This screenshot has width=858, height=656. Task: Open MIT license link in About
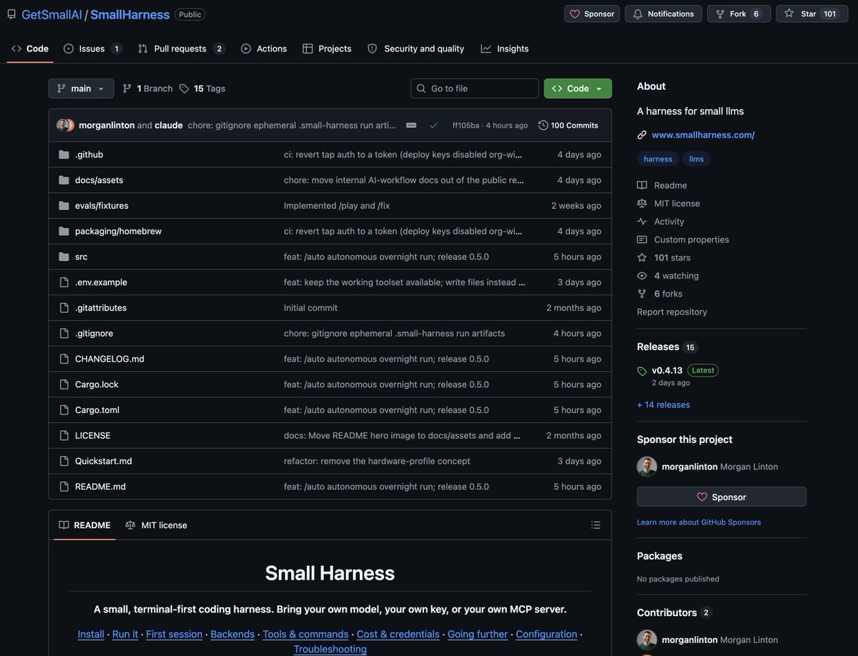pos(669,204)
